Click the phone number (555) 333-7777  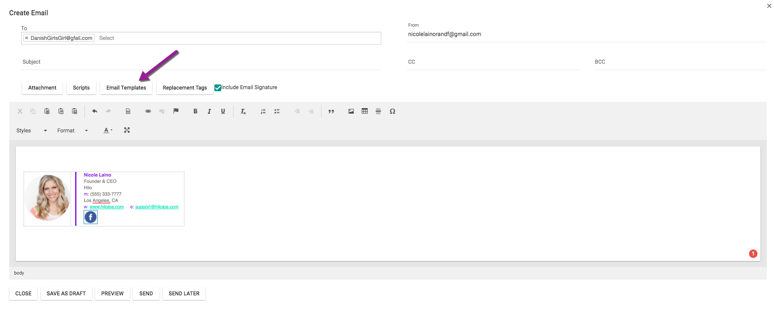(x=106, y=194)
